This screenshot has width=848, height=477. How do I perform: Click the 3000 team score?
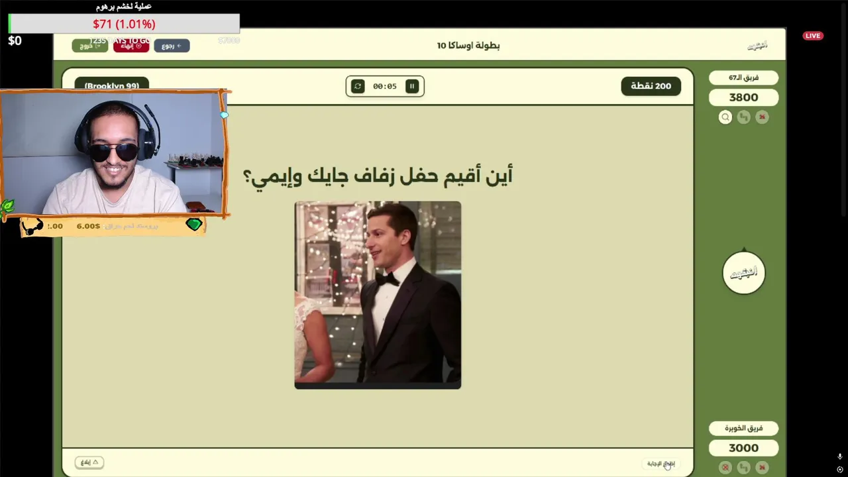point(743,448)
